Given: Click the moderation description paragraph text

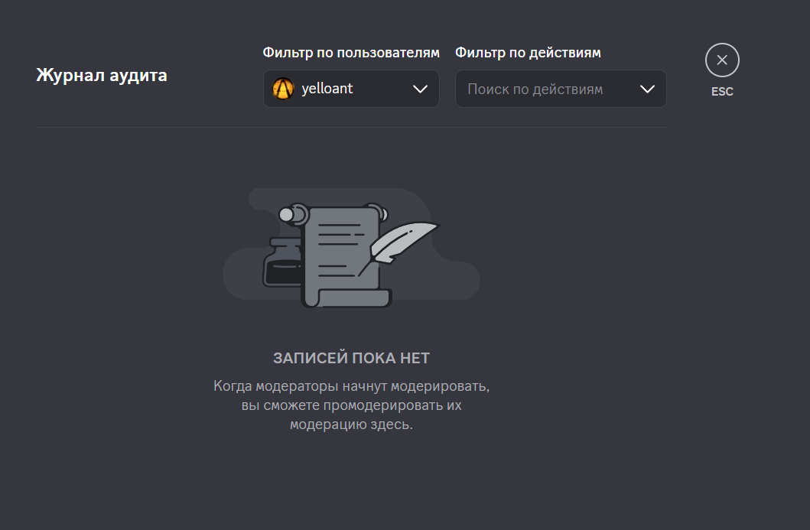Looking at the screenshot, I should click(x=351, y=405).
